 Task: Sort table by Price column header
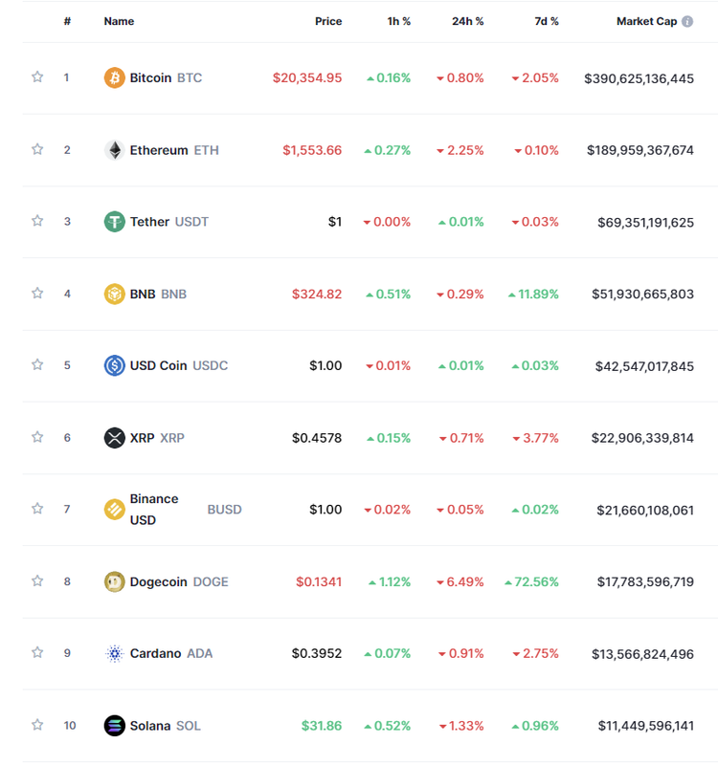click(328, 21)
